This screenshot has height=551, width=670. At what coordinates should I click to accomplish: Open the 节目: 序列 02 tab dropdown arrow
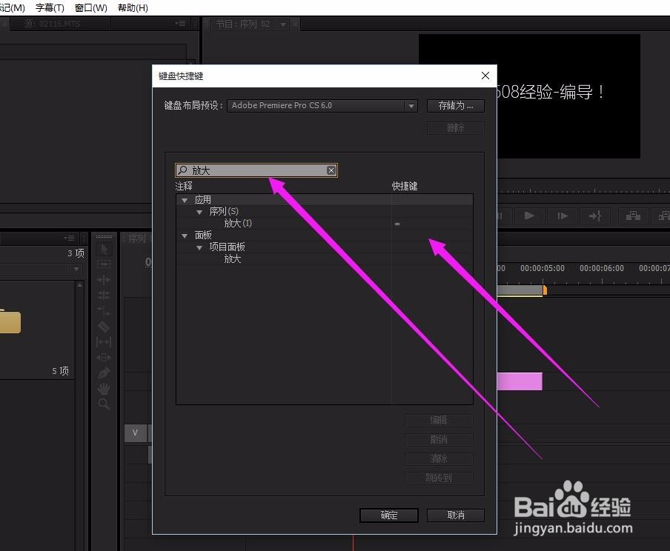283,24
